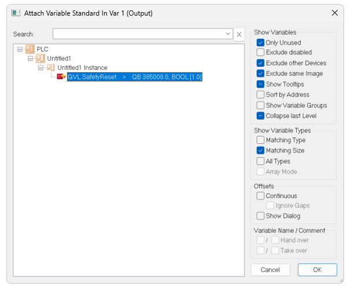This screenshot has width=358, height=286.
Task: Select the Untitled1 label in tree
Action: (x=59, y=58)
